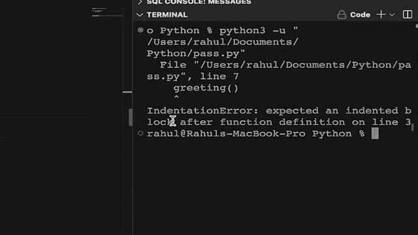Screen dimensions: 418x235
Task: Add a new terminal with plus icon
Action: tap(381, 14)
